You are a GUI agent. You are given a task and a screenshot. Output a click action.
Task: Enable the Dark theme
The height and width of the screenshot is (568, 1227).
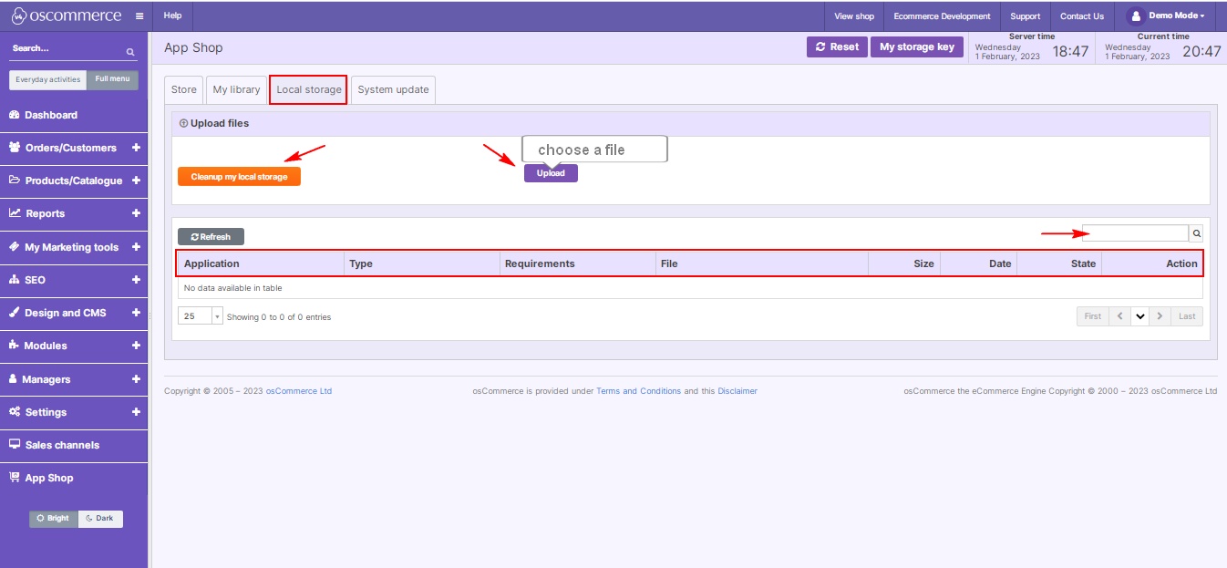pos(100,518)
